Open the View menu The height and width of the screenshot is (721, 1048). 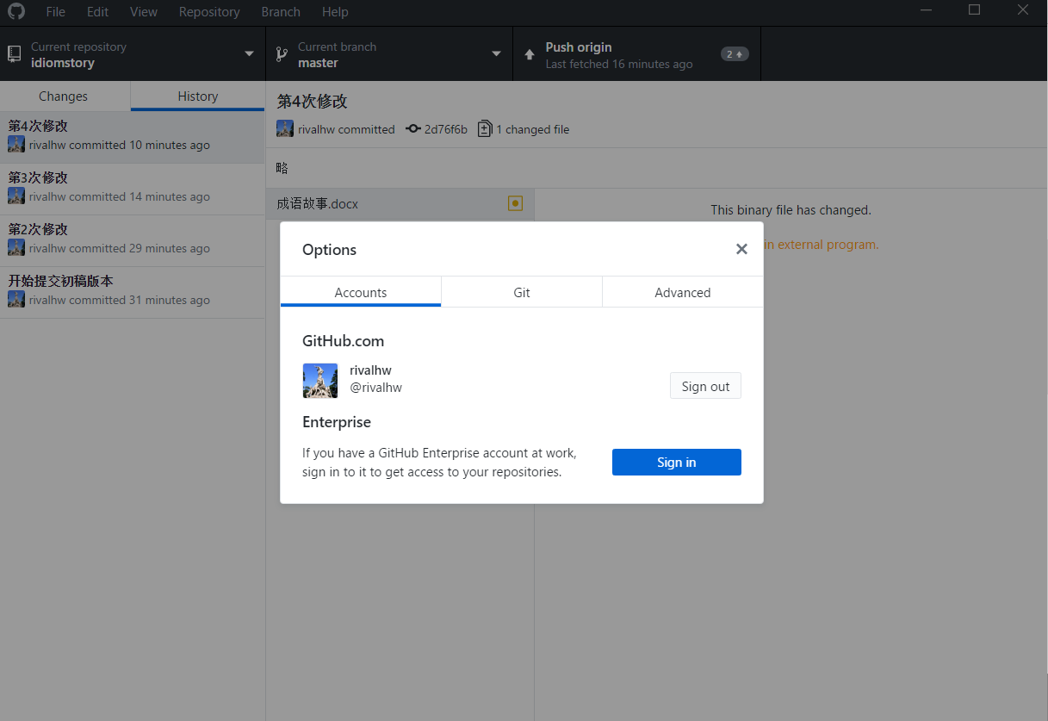coord(144,12)
